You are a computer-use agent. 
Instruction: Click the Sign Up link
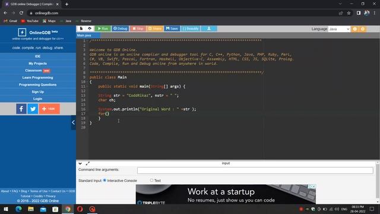37,92
